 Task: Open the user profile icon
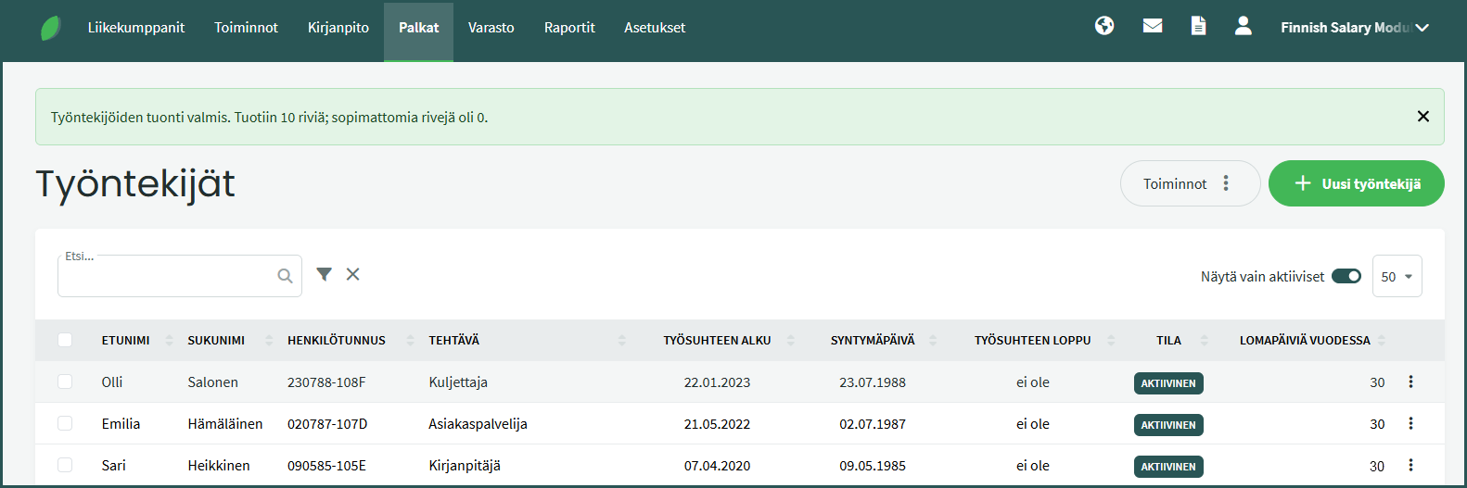pyautogui.click(x=1244, y=26)
